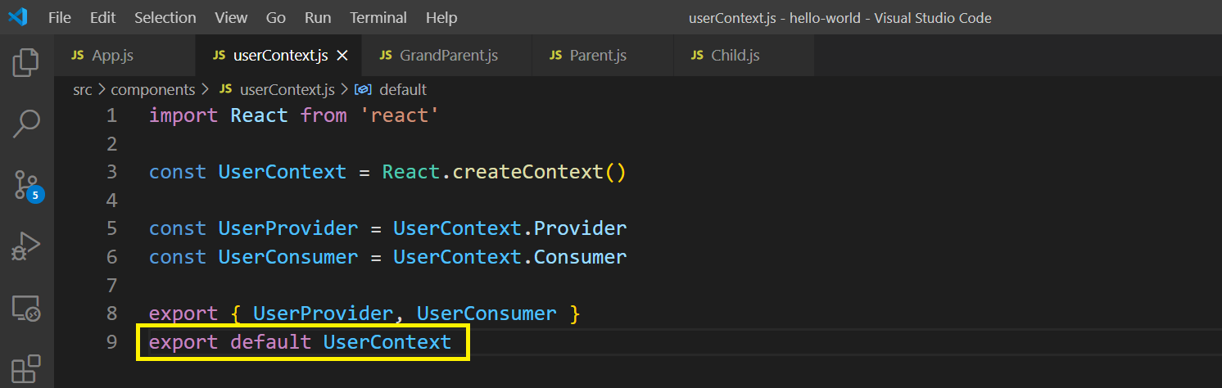Click 'react' string on line 1

tap(400, 115)
